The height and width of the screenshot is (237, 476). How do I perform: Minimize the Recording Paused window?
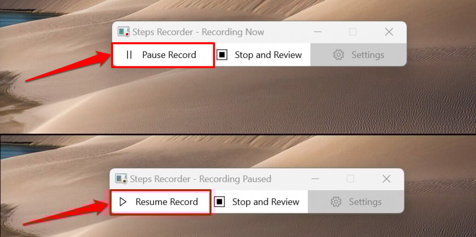tap(316, 179)
